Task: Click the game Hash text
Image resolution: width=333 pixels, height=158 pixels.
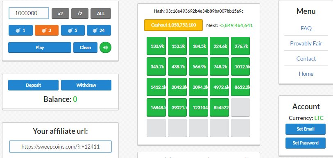Action: 199,11
